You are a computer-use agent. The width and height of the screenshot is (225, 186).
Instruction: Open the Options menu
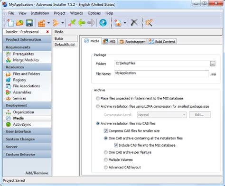click(x=94, y=13)
